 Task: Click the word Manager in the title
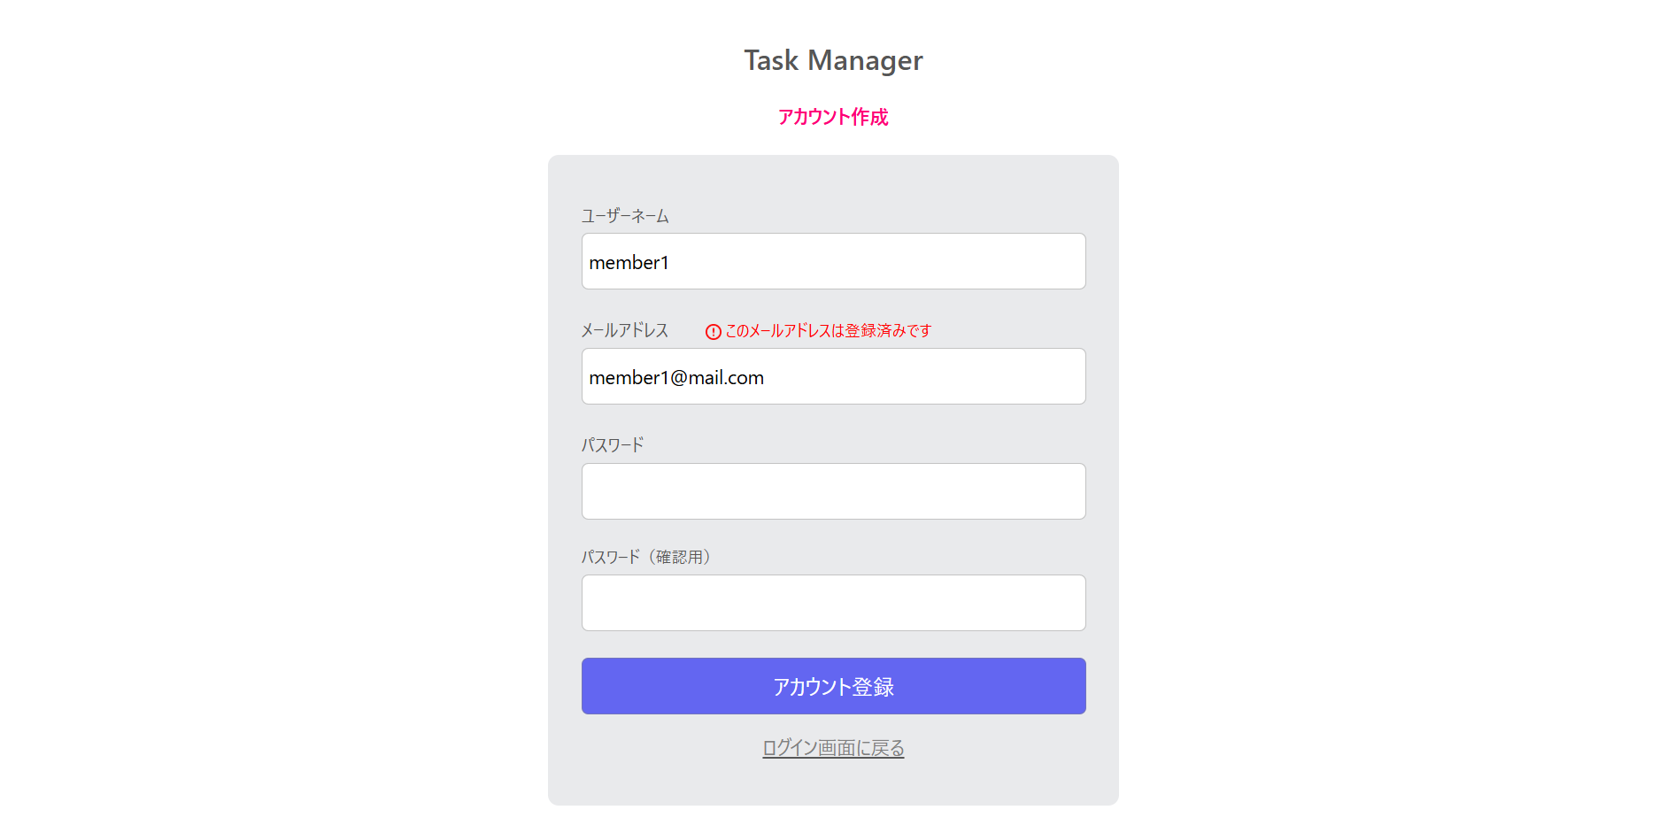865,60
